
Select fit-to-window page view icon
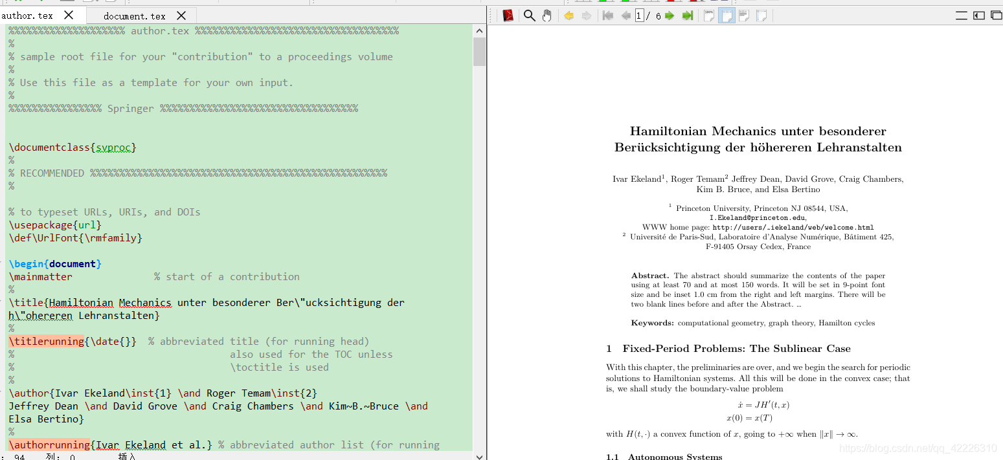(x=761, y=16)
